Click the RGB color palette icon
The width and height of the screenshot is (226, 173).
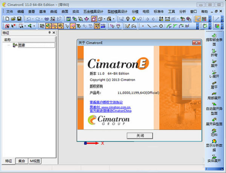tap(204, 19)
